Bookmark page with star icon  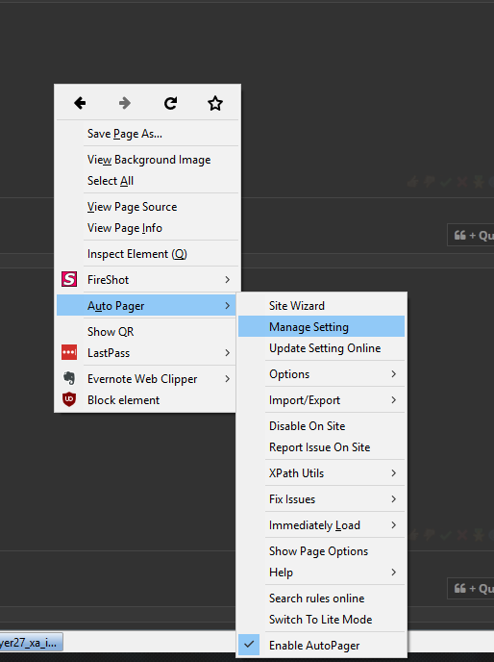click(215, 103)
